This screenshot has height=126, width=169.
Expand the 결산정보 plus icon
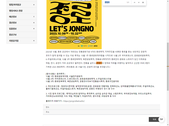tap(34, 23)
